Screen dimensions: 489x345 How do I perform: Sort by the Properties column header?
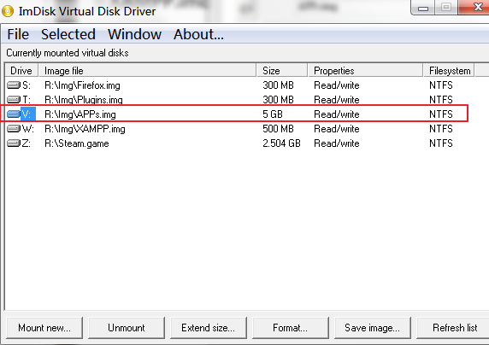pyautogui.click(x=366, y=71)
